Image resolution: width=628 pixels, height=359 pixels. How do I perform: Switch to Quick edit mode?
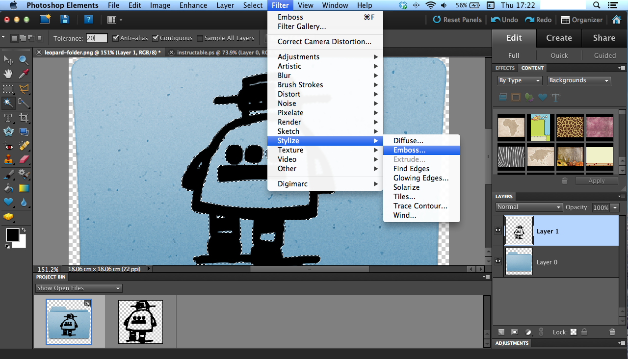click(559, 55)
